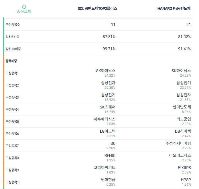Select the 99.71% value
The height and width of the screenshot is (189, 199).
(x=109, y=49)
